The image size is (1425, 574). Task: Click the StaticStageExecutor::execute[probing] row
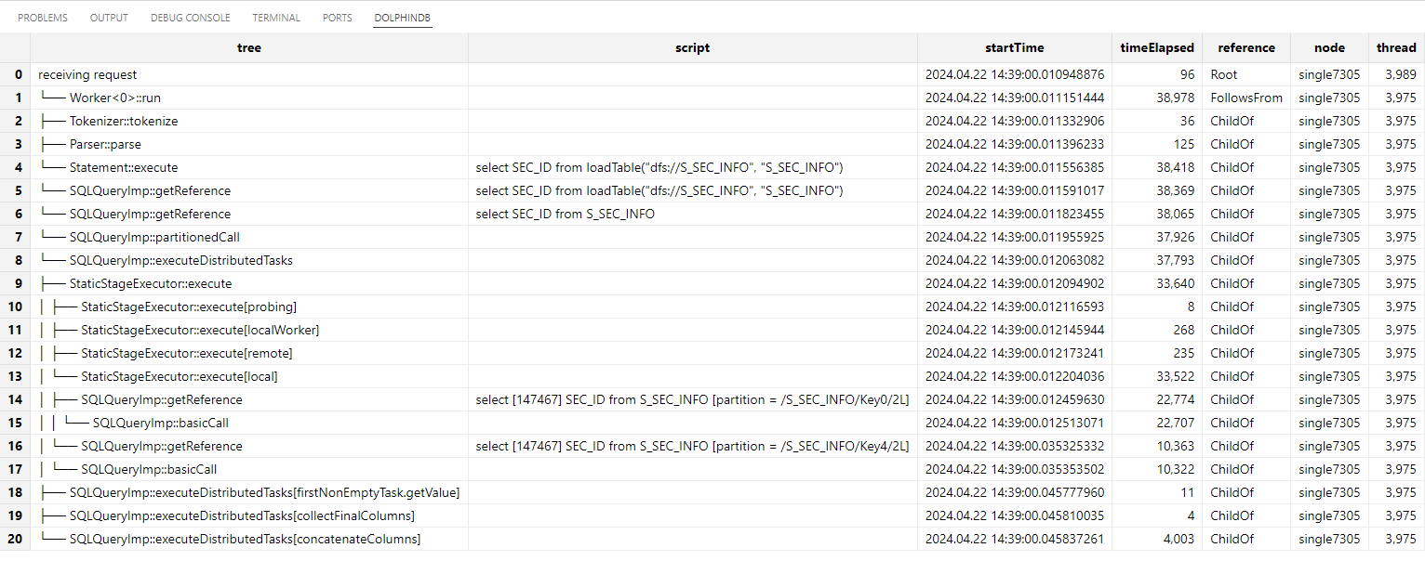(188, 307)
